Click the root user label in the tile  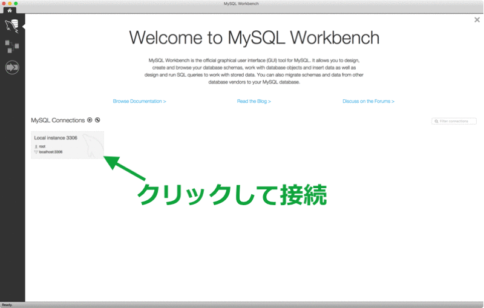click(42, 146)
